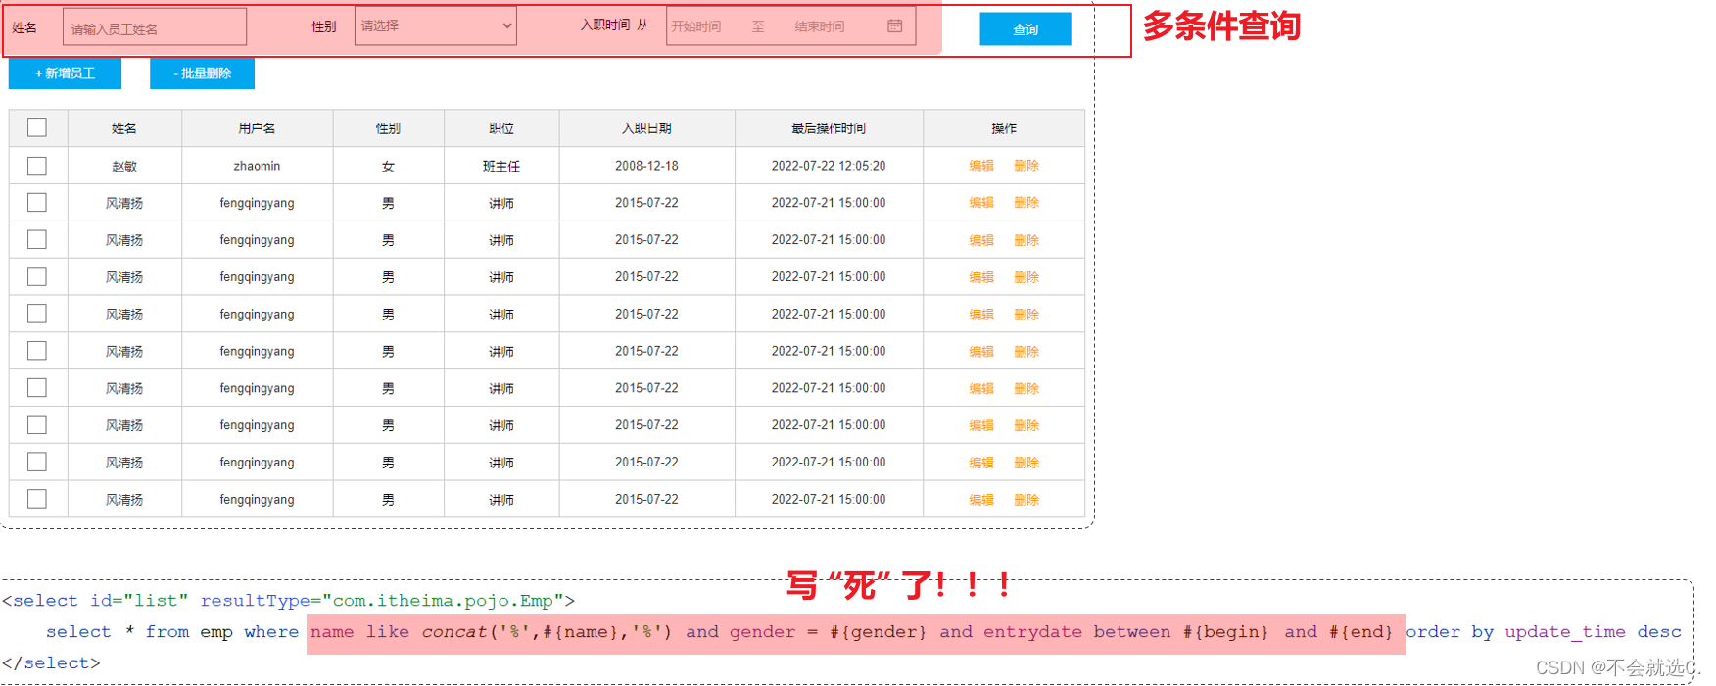Image resolution: width=1716 pixels, height=686 pixels.
Task: Select the gender cell 女
Action: 388,167
